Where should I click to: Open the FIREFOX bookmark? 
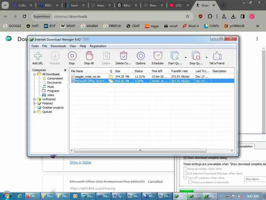point(112,26)
